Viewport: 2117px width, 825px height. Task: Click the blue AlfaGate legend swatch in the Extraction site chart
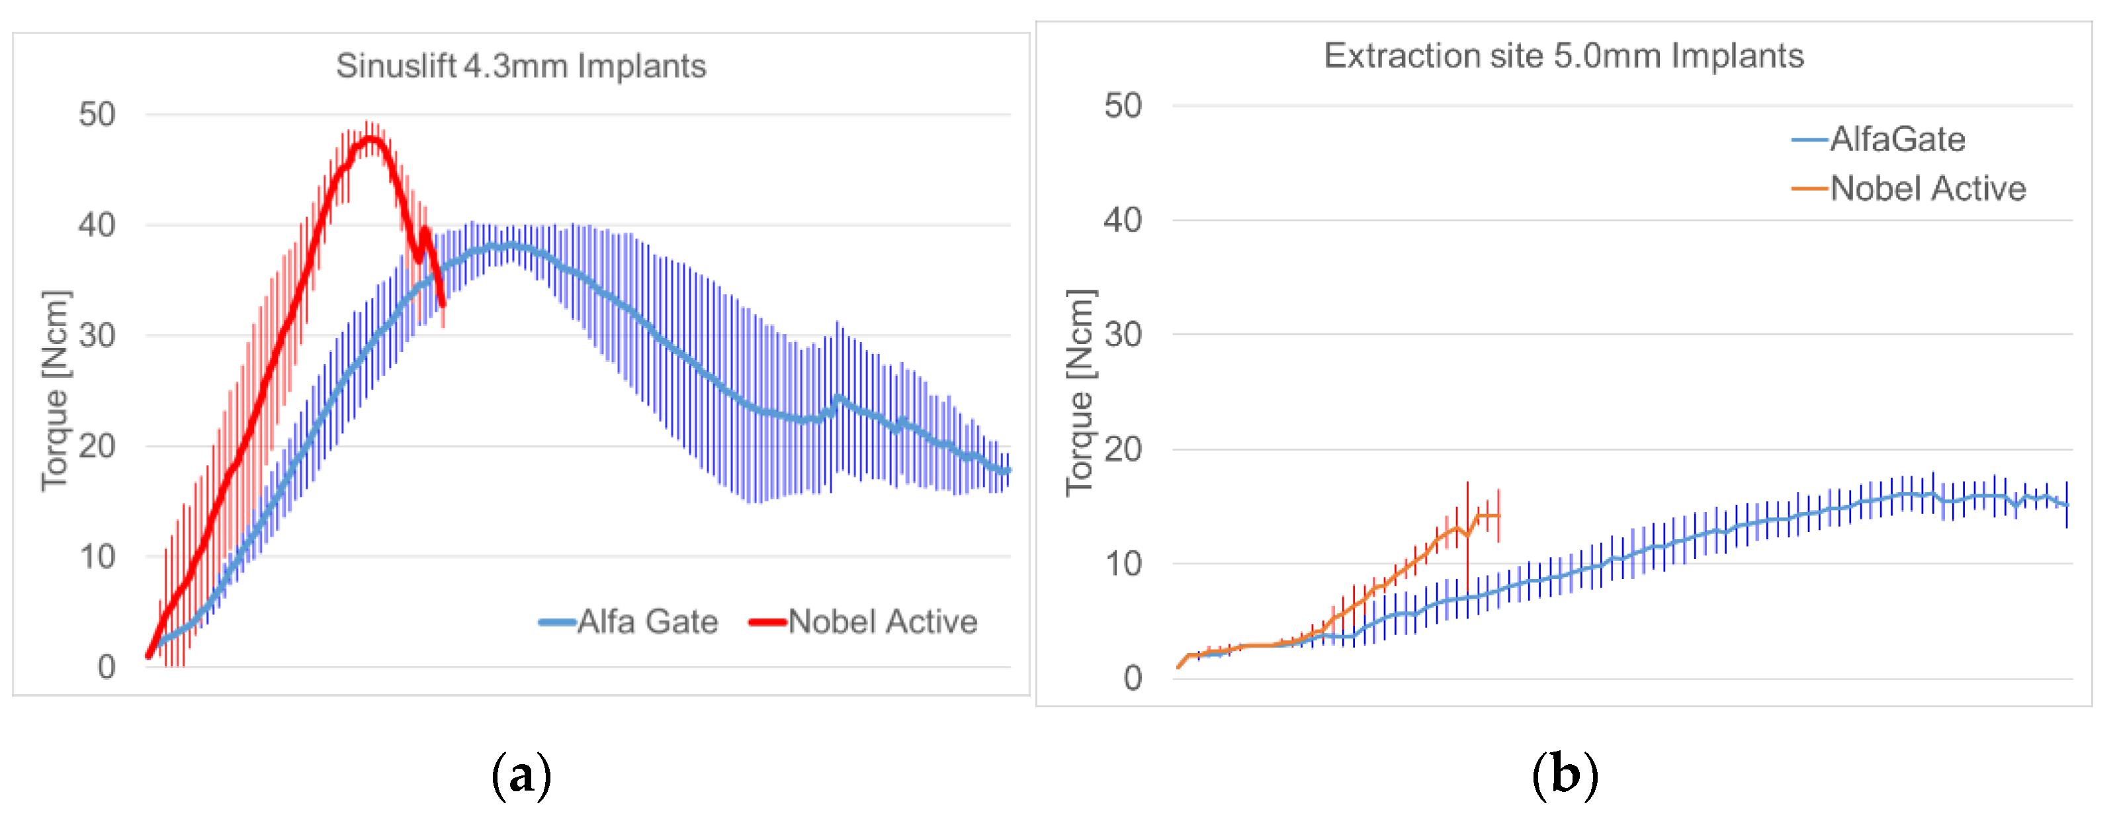1809,140
